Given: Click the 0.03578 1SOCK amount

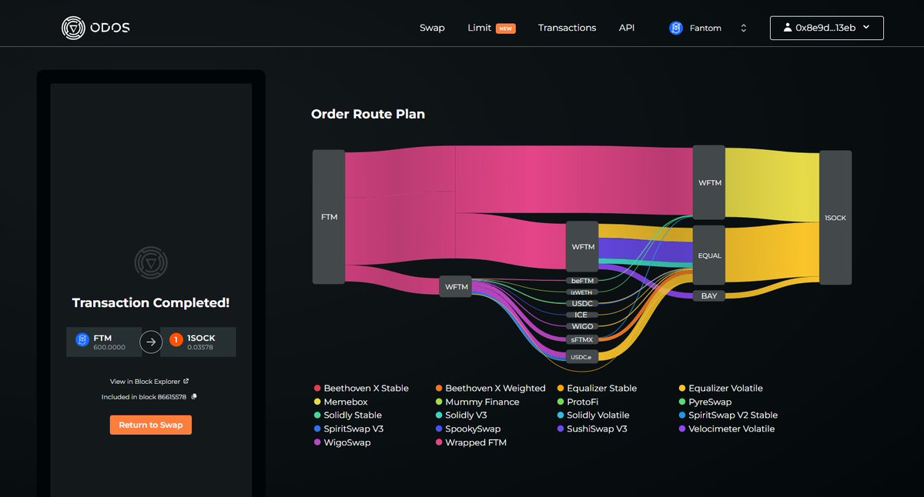Looking at the screenshot, I should [x=200, y=348].
